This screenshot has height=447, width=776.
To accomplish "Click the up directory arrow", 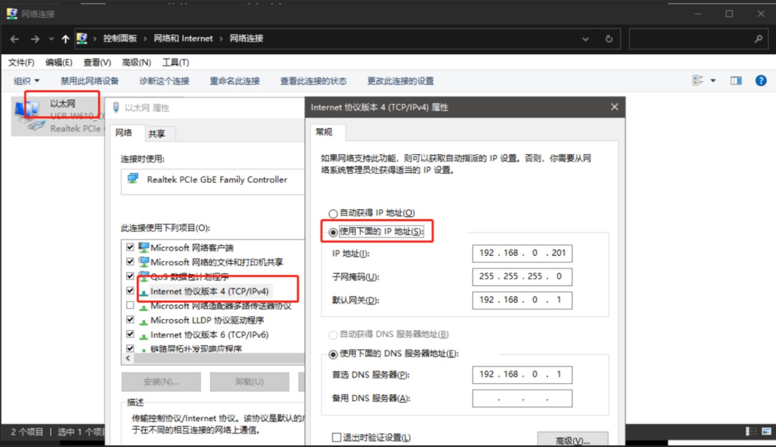I will click(x=65, y=39).
